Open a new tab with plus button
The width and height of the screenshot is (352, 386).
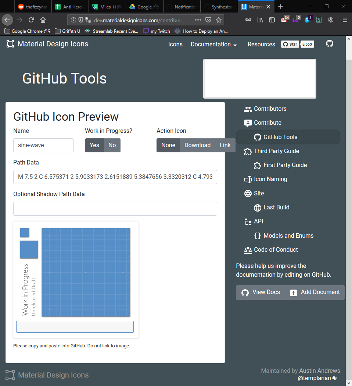281,6
